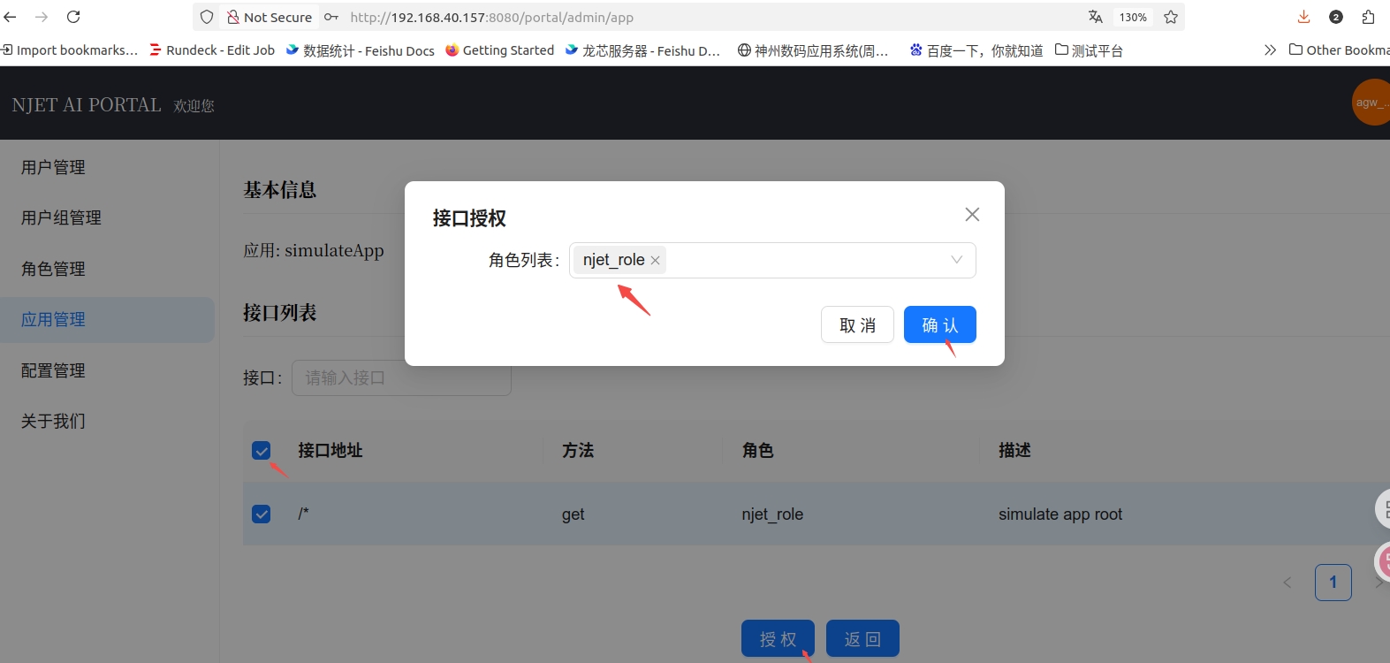Uncheck the /* interface row checkbox

pos(262,514)
